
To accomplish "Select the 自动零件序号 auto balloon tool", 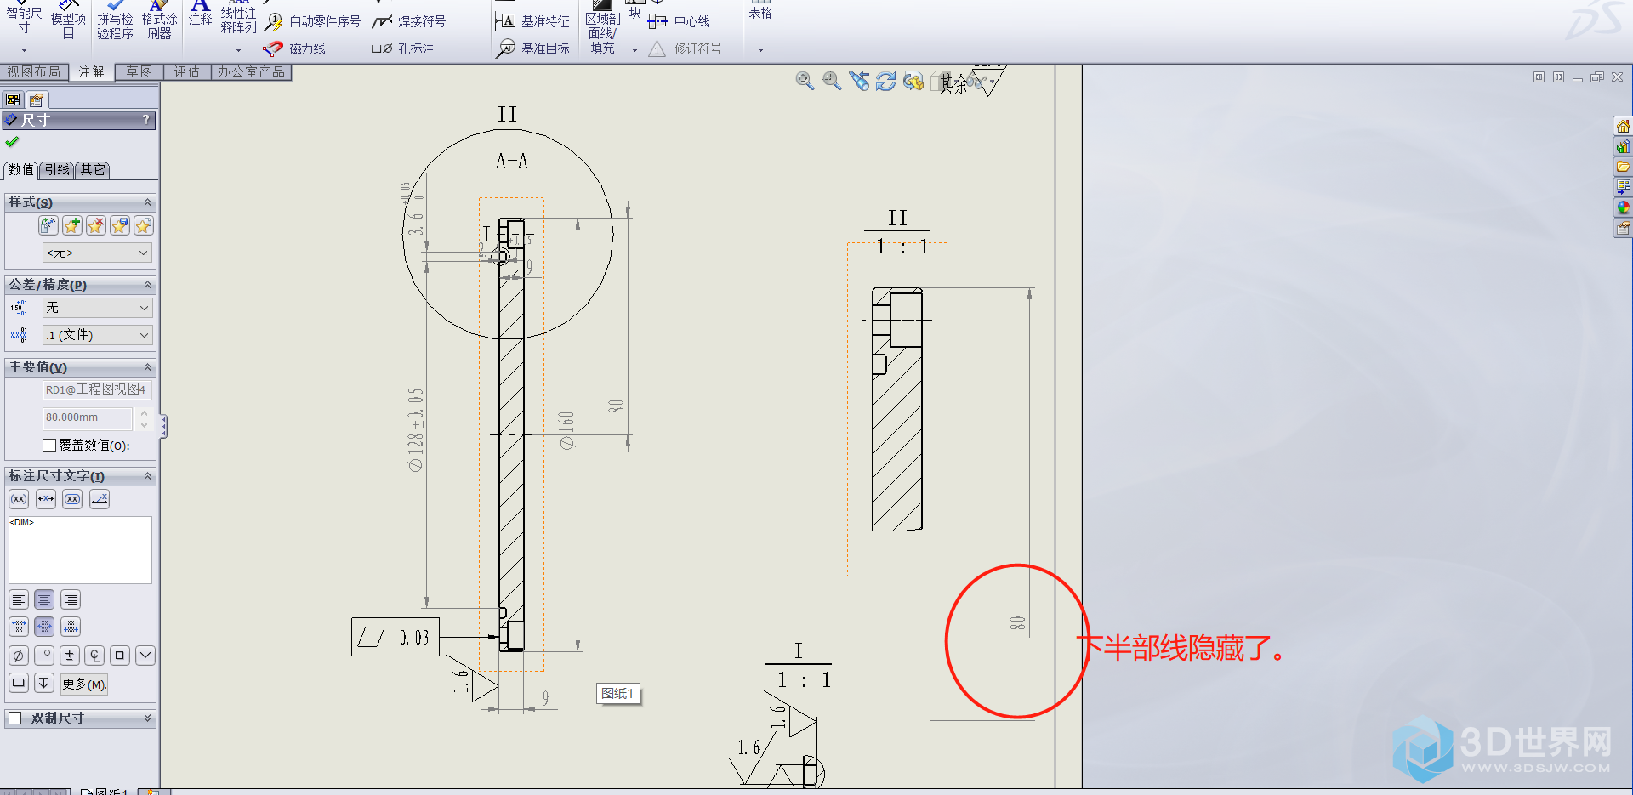I will (312, 21).
